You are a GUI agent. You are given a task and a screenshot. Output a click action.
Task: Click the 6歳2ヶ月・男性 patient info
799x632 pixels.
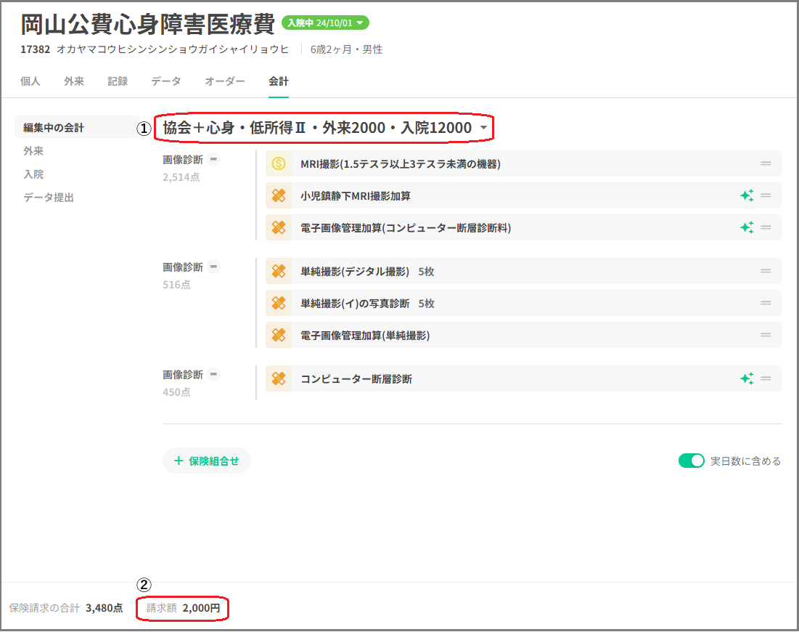click(346, 49)
